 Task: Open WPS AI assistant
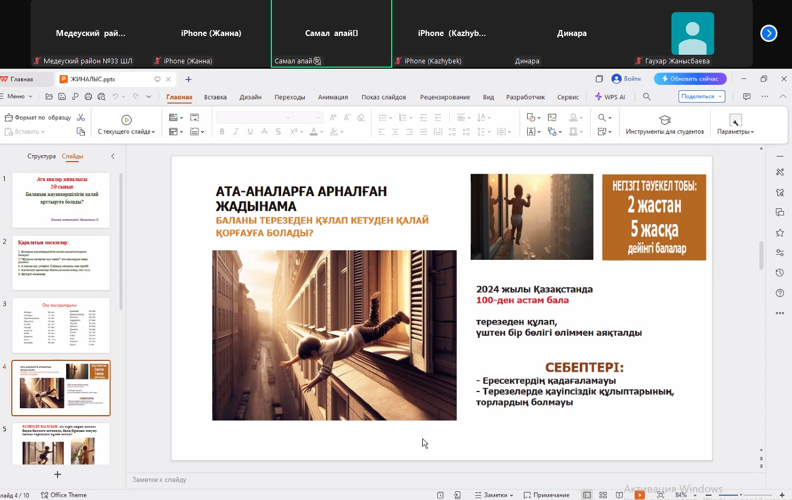coord(610,97)
